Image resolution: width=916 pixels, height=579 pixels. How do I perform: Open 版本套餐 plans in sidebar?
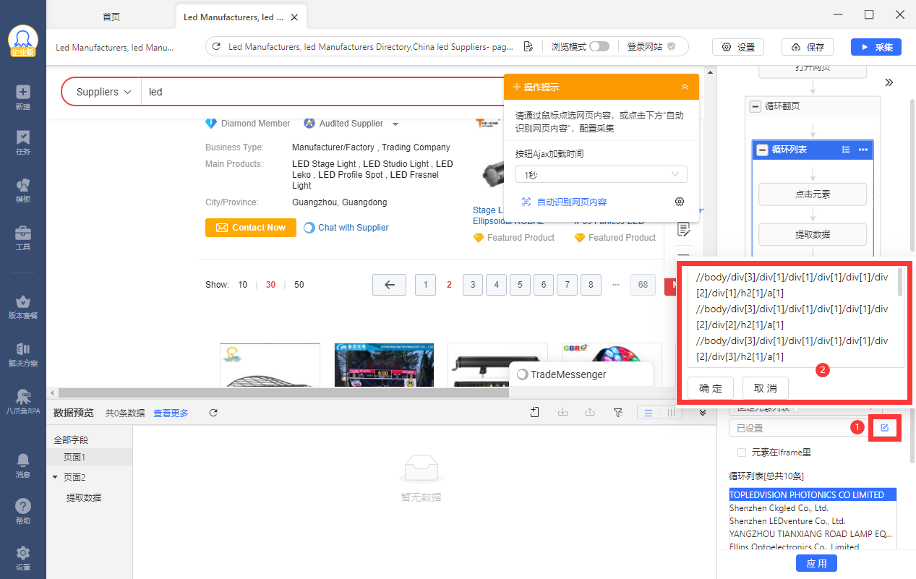tap(23, 306)
